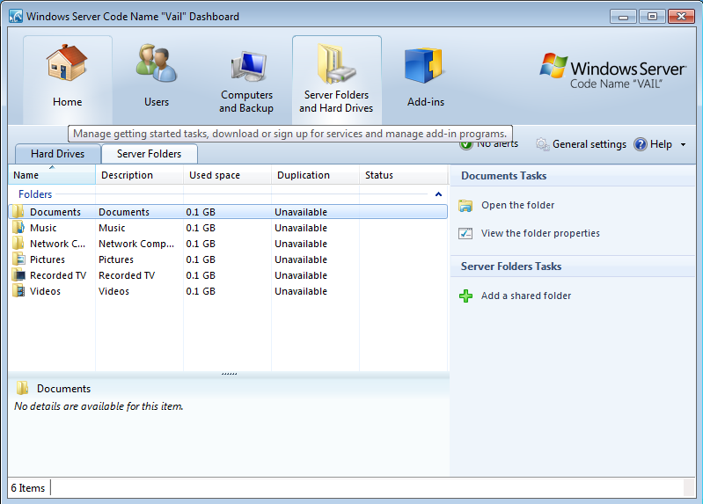Click the Music row 0.1 GB value
703x504 pixels.
point(201,228)
